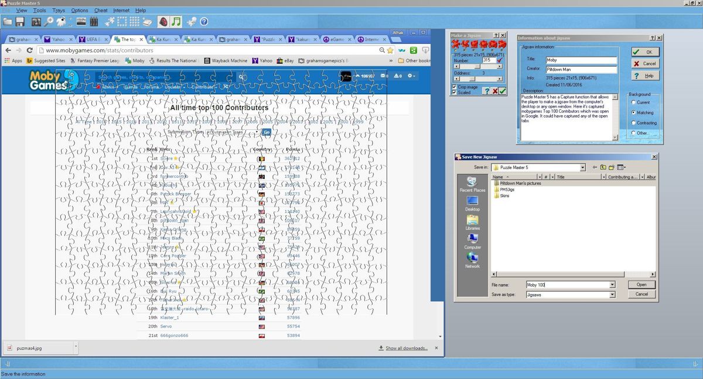The width and height of the screenshot is (703, 379).
Task: Click the pieces grid arrangement icon
Action: (134, 22)
